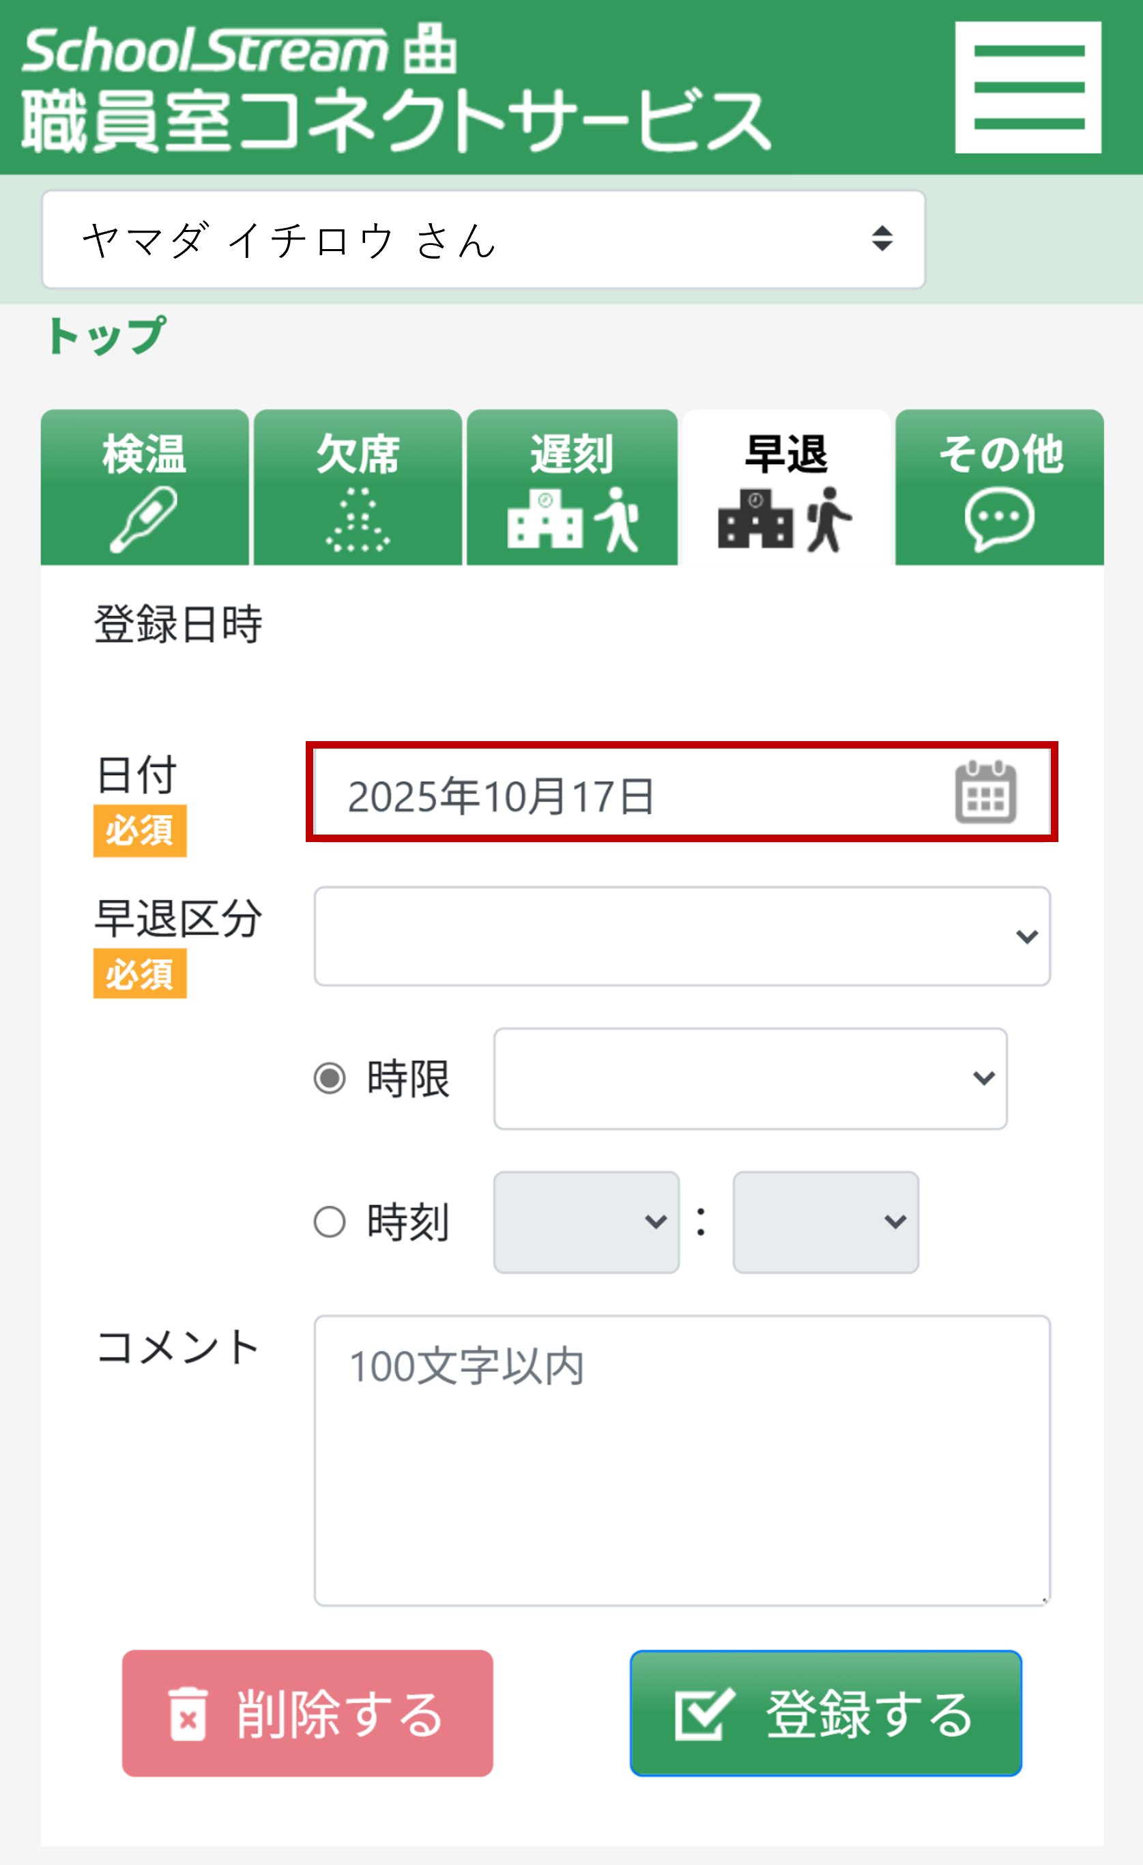This screenshot has width=1143, height=1865.
Task: Click the その他 speech bubble icon
Action: point(999,519)
